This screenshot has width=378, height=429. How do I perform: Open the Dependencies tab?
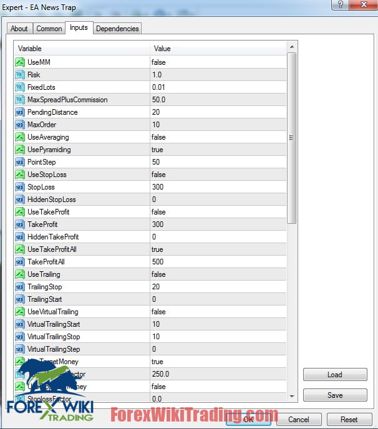117,29
